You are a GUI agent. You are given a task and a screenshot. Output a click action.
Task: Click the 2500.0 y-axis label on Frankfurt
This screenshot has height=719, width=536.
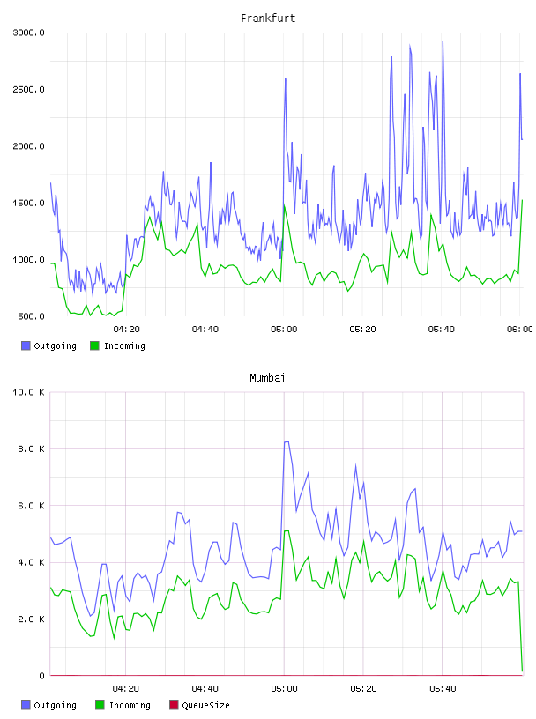28,89
